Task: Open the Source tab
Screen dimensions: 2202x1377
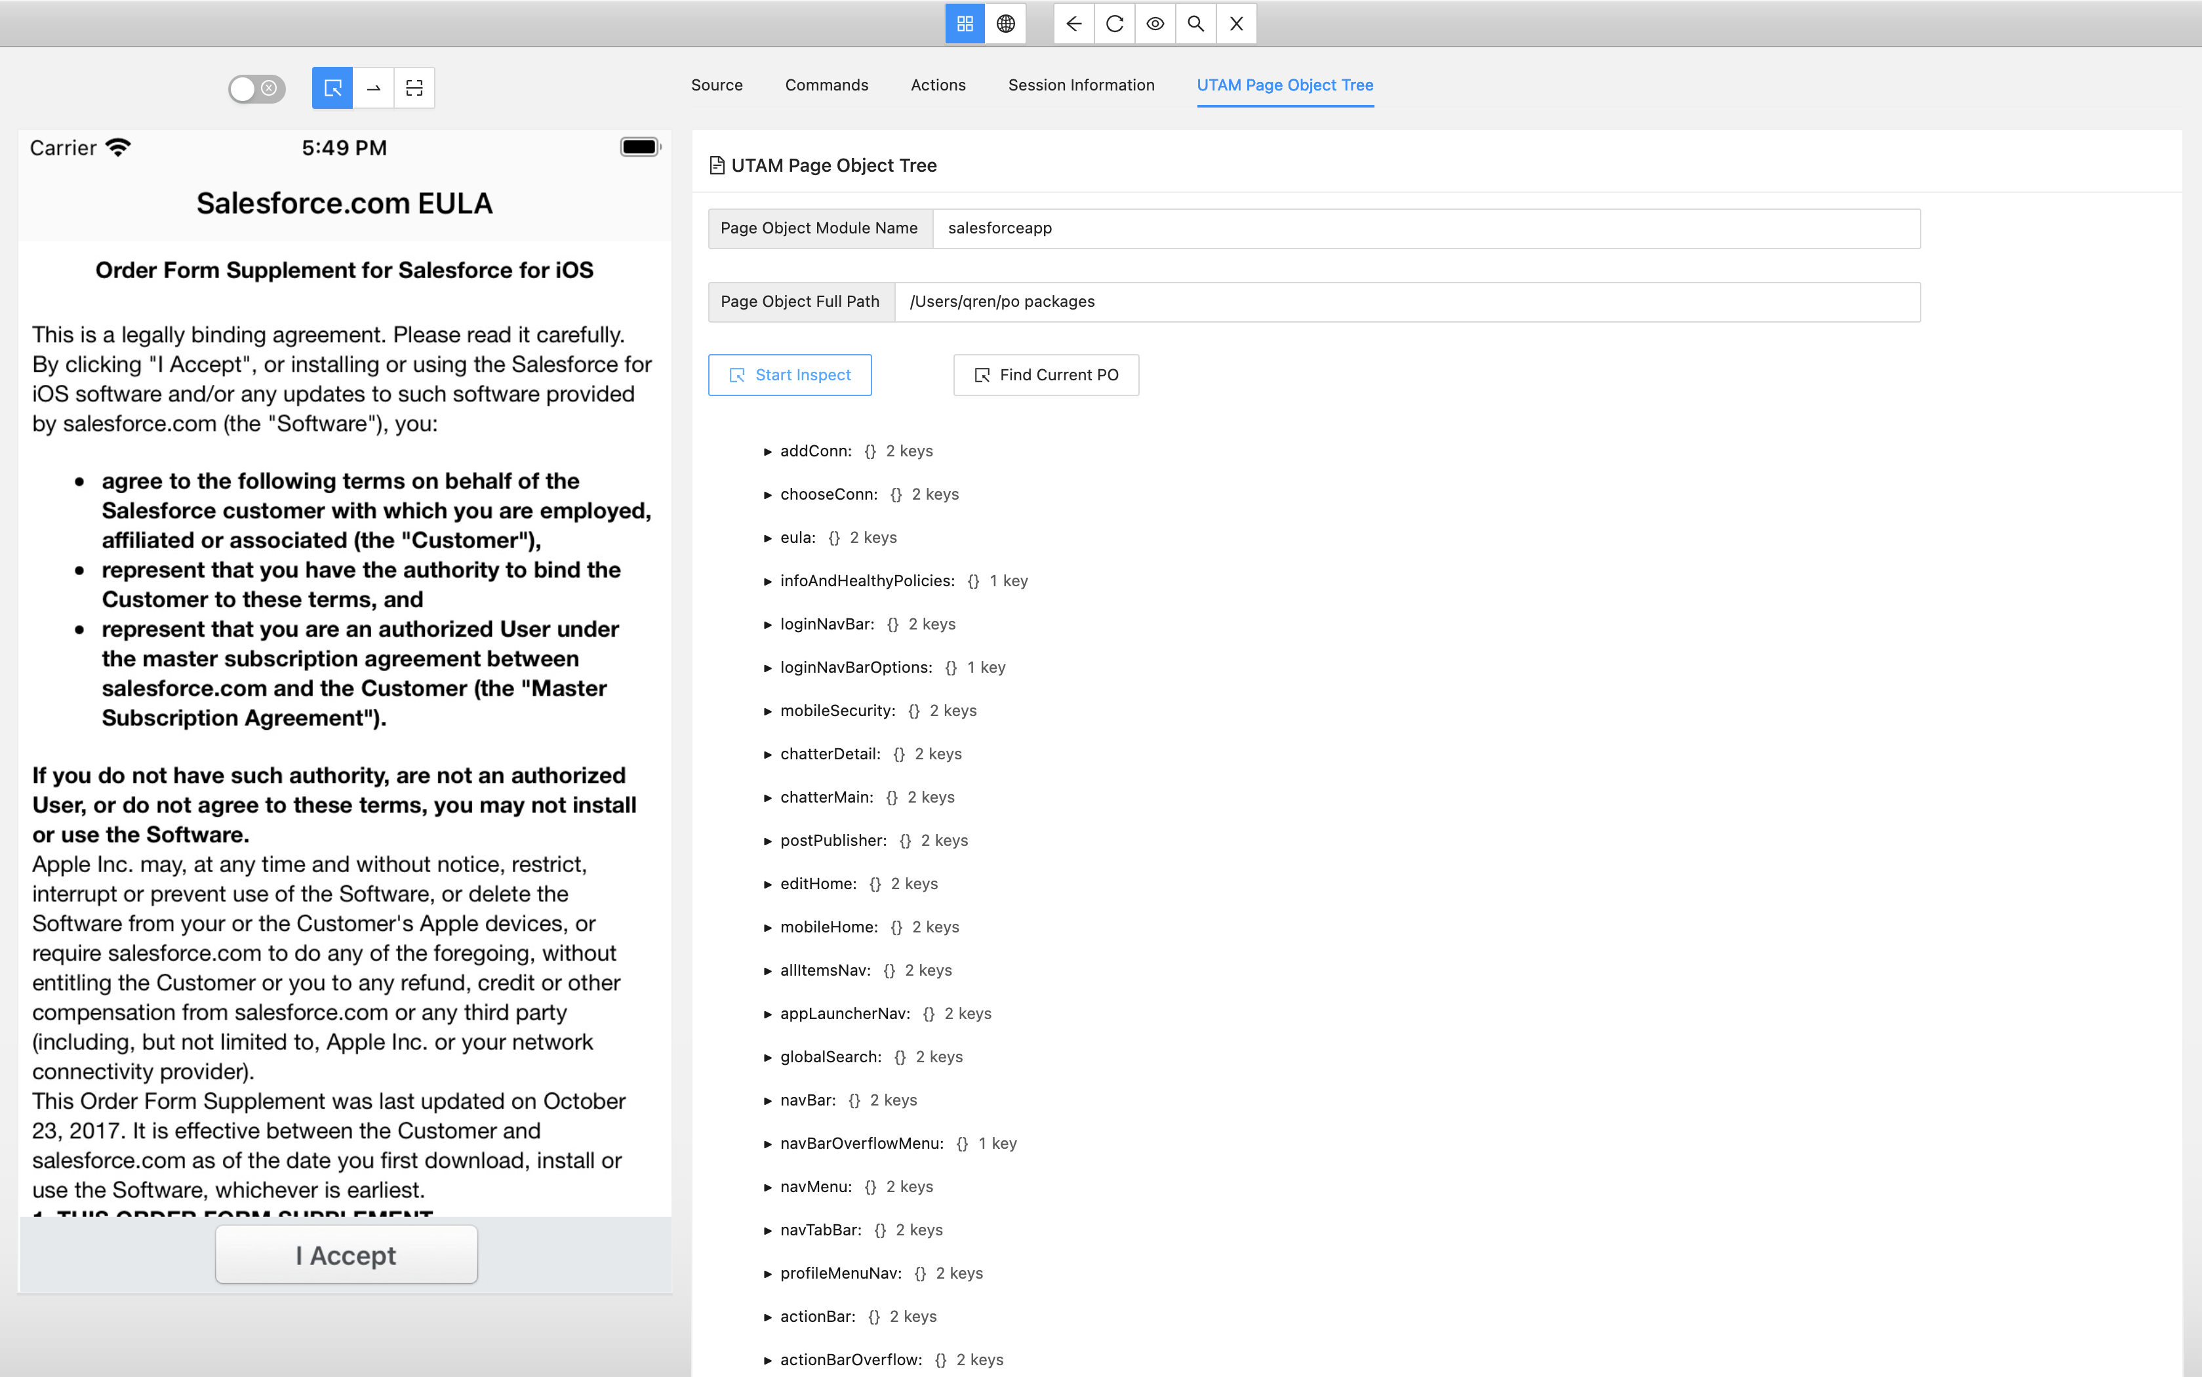Action: [x=717, y=85]
